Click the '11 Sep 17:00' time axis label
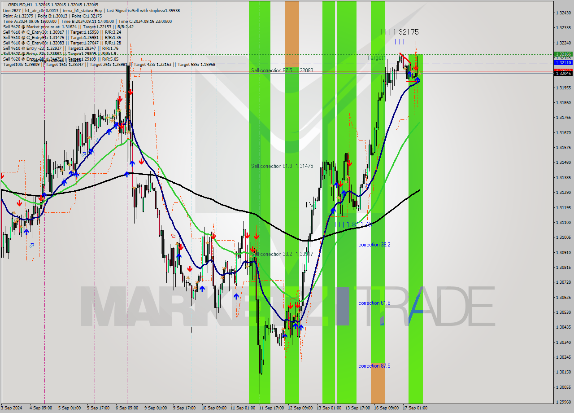 coord(271,408)
